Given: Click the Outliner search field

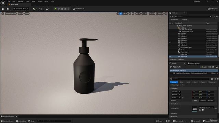Looking at the screenshot, I should pyautogui.click(x=193, y=17).
